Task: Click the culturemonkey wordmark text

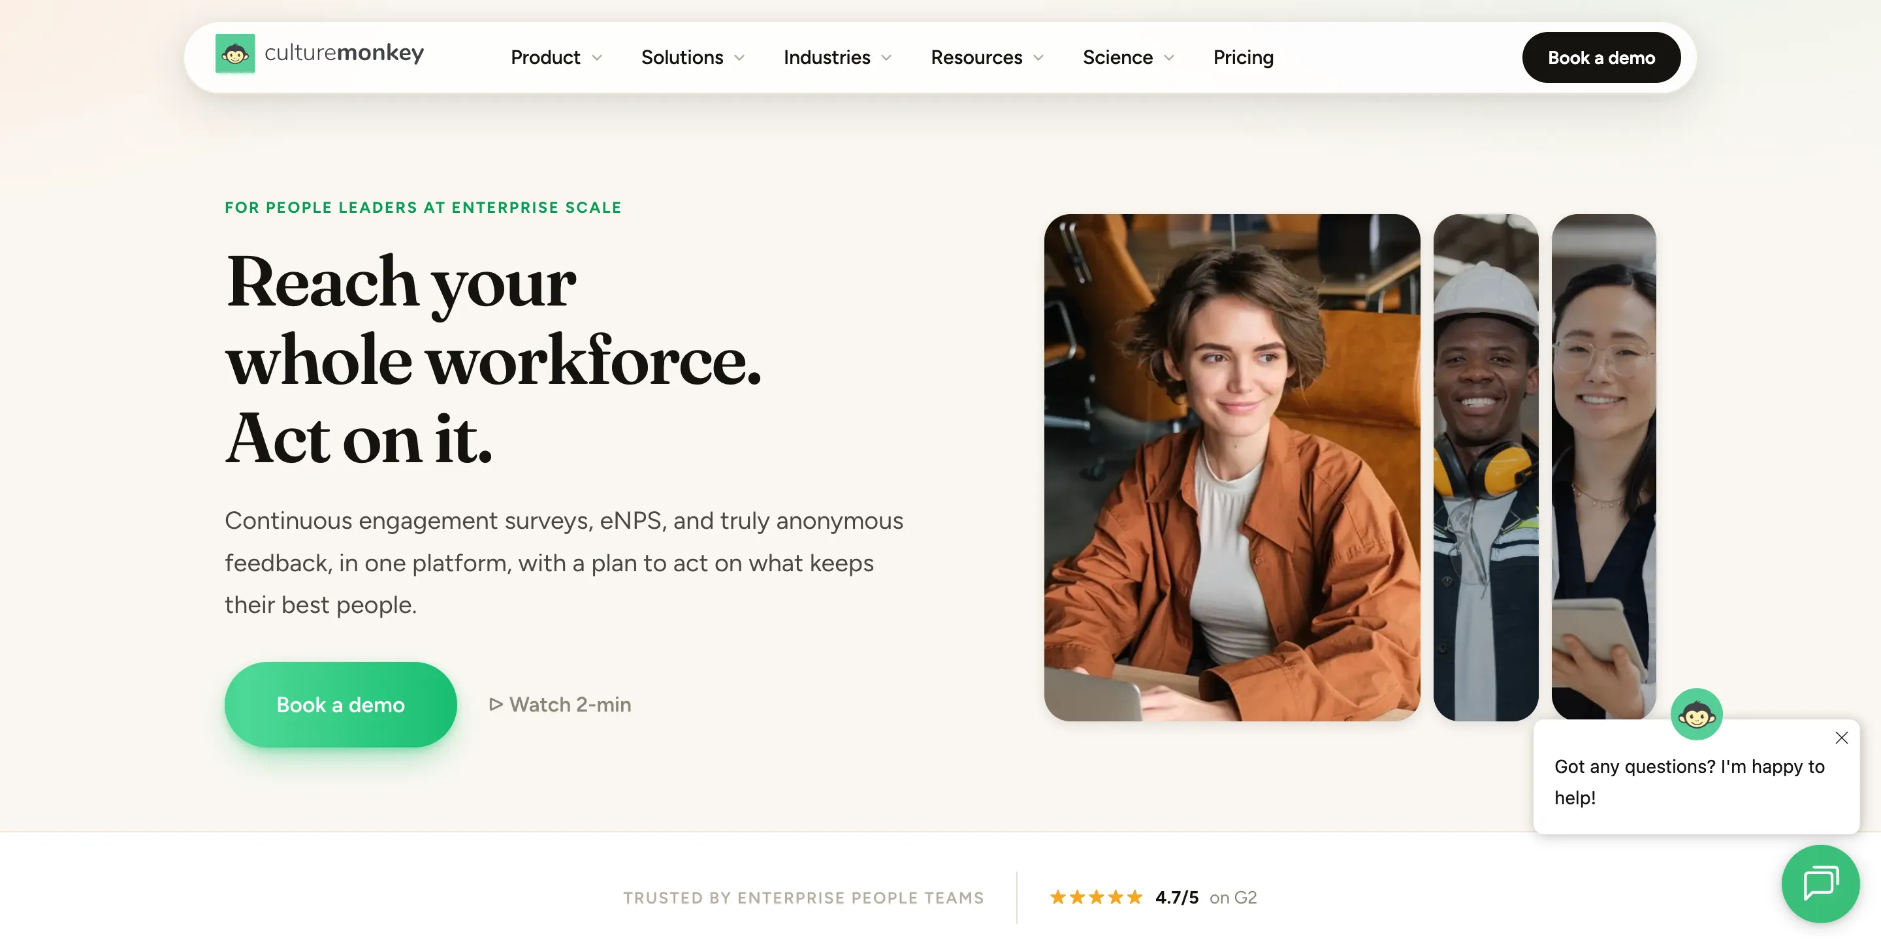Action: 344,54
